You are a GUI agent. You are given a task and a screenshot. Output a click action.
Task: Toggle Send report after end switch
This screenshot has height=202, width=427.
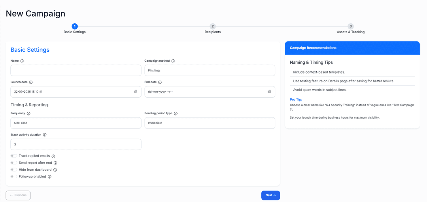[x=14, y=163]
